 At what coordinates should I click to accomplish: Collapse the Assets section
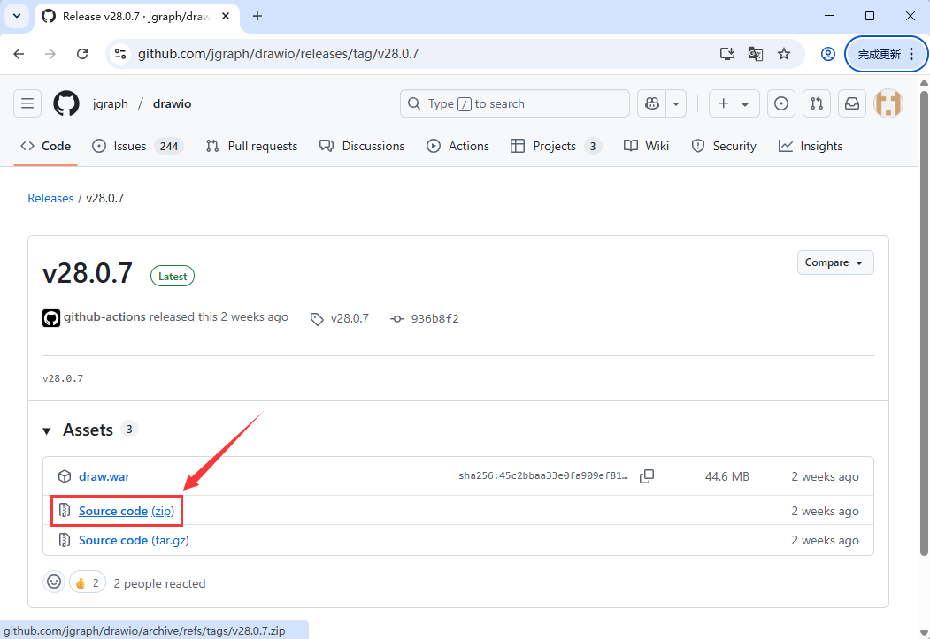click(x=47, y=430)
